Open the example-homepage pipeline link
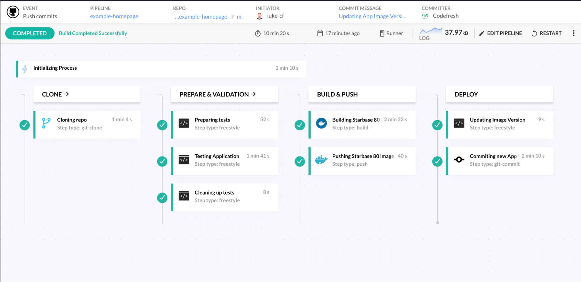581x282 pixels. coord(114,16)
